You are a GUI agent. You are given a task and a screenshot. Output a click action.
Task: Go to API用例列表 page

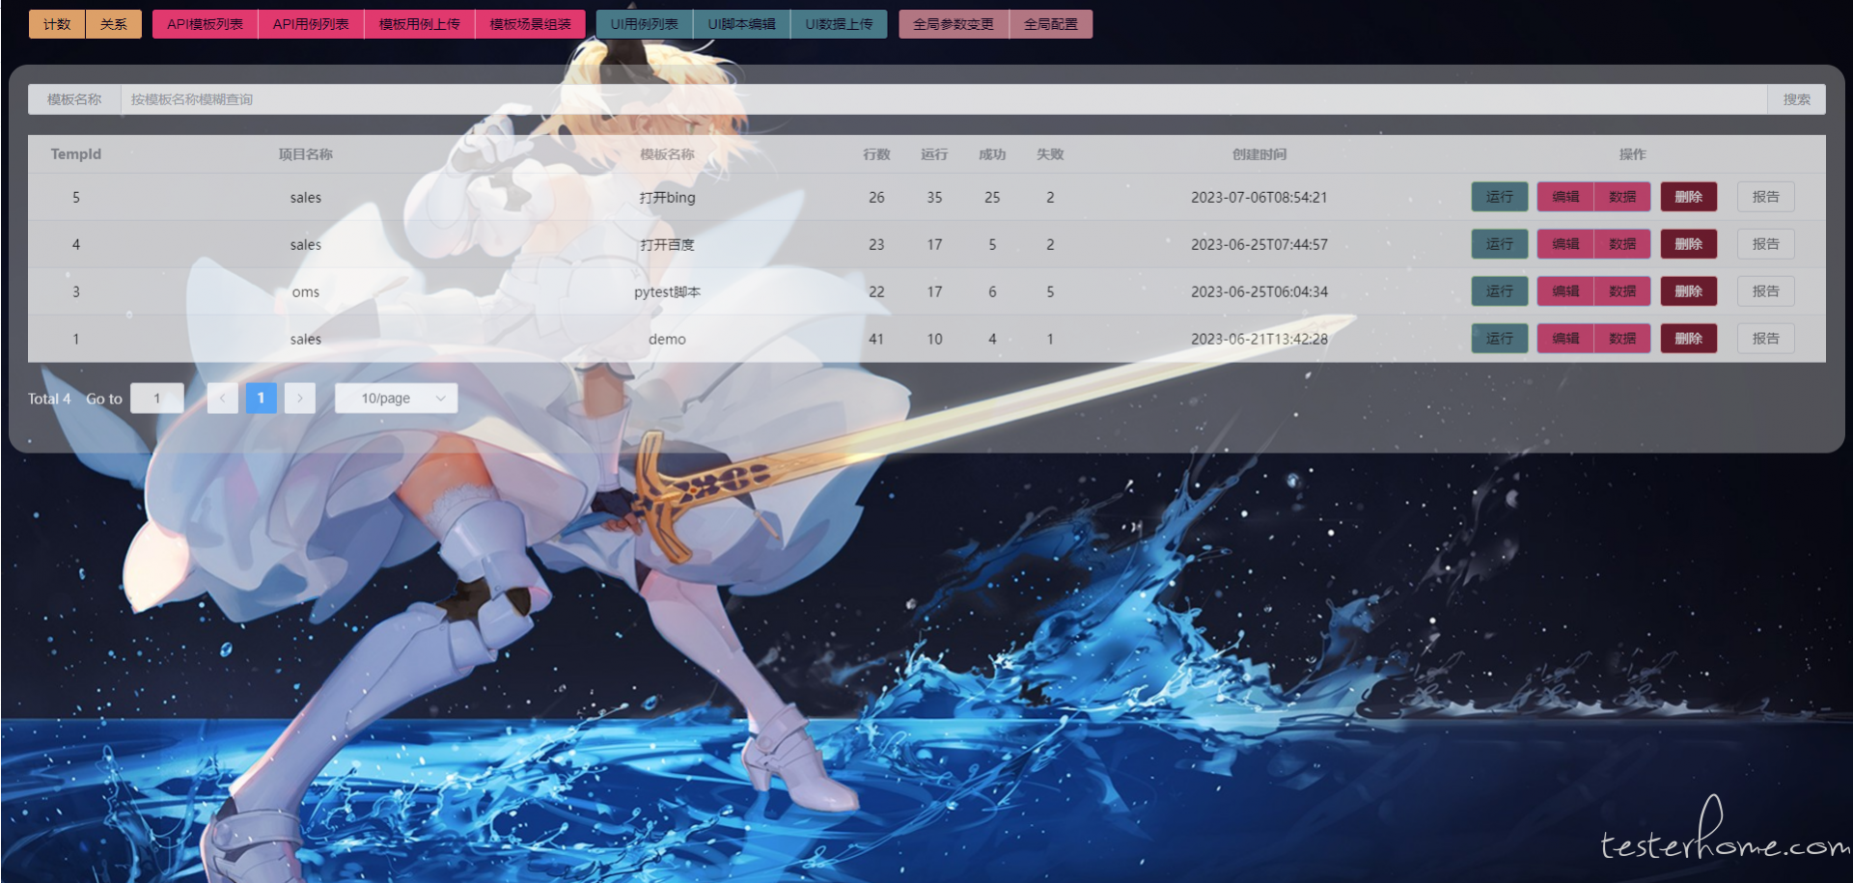311,24
